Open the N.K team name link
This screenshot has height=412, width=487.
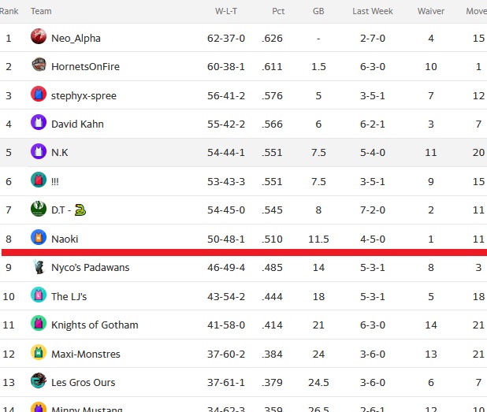[x=60, y=153]
